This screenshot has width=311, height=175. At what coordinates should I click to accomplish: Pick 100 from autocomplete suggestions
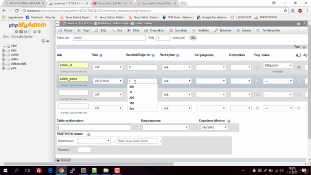tap(132, 103)
